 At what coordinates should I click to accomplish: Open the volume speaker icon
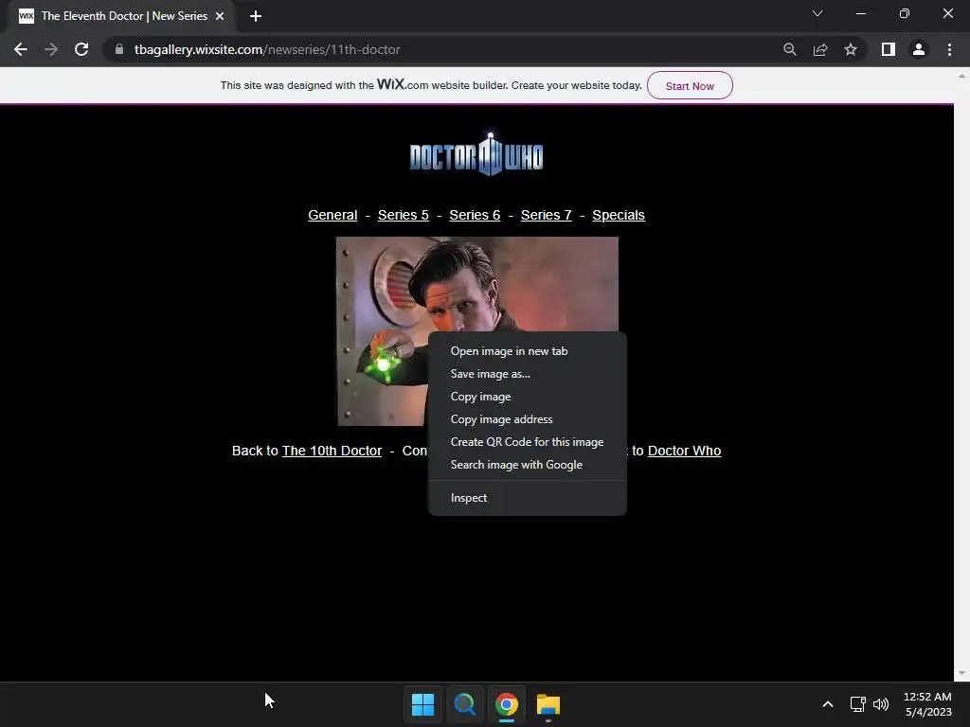pos(881,704)
